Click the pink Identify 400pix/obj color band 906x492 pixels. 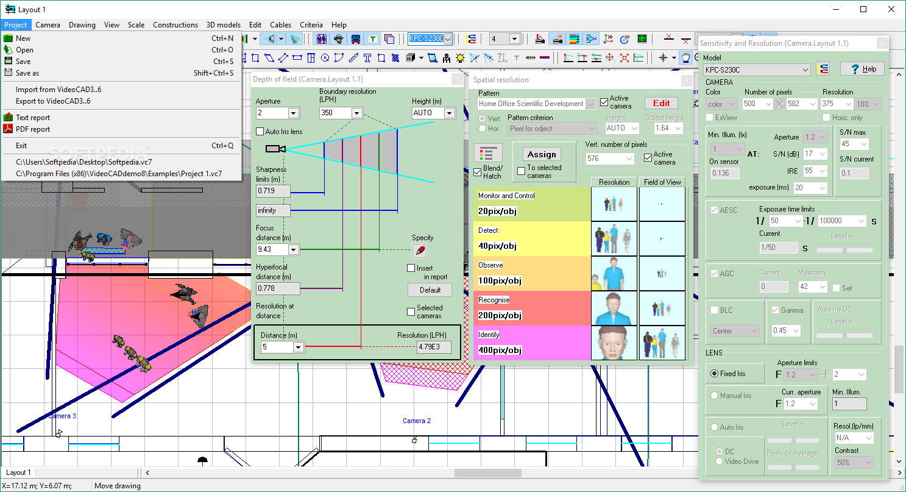pyautogui.click(x=532, y=343)
